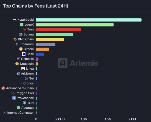Click the Top Chains by Fees title
This screenshot has width=151, height=122.
(35, 6)
